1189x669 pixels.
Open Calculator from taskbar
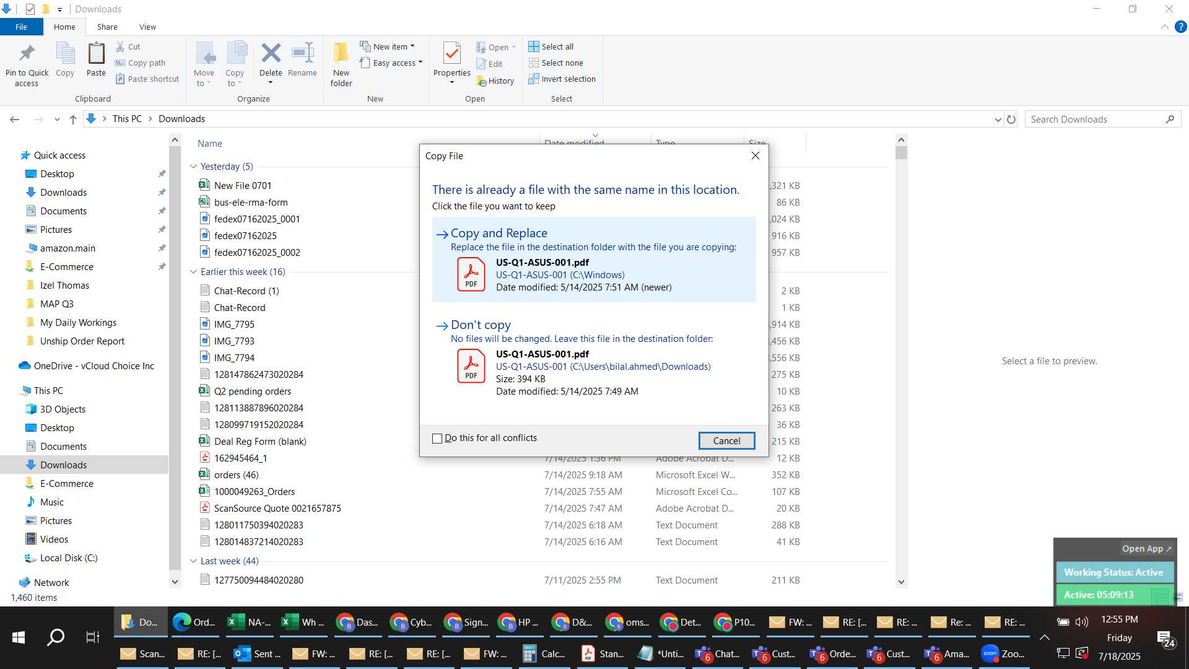544,654
